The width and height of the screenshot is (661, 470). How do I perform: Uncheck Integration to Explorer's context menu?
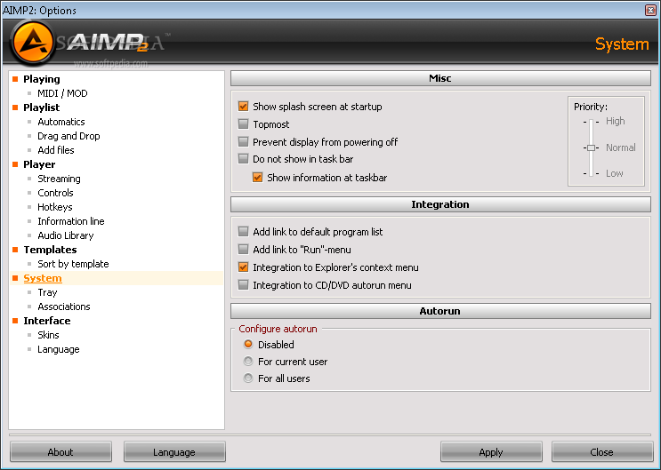click(243, 267)
